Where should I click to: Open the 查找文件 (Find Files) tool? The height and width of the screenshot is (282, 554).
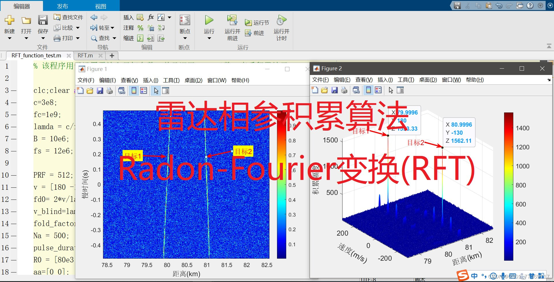68,17
